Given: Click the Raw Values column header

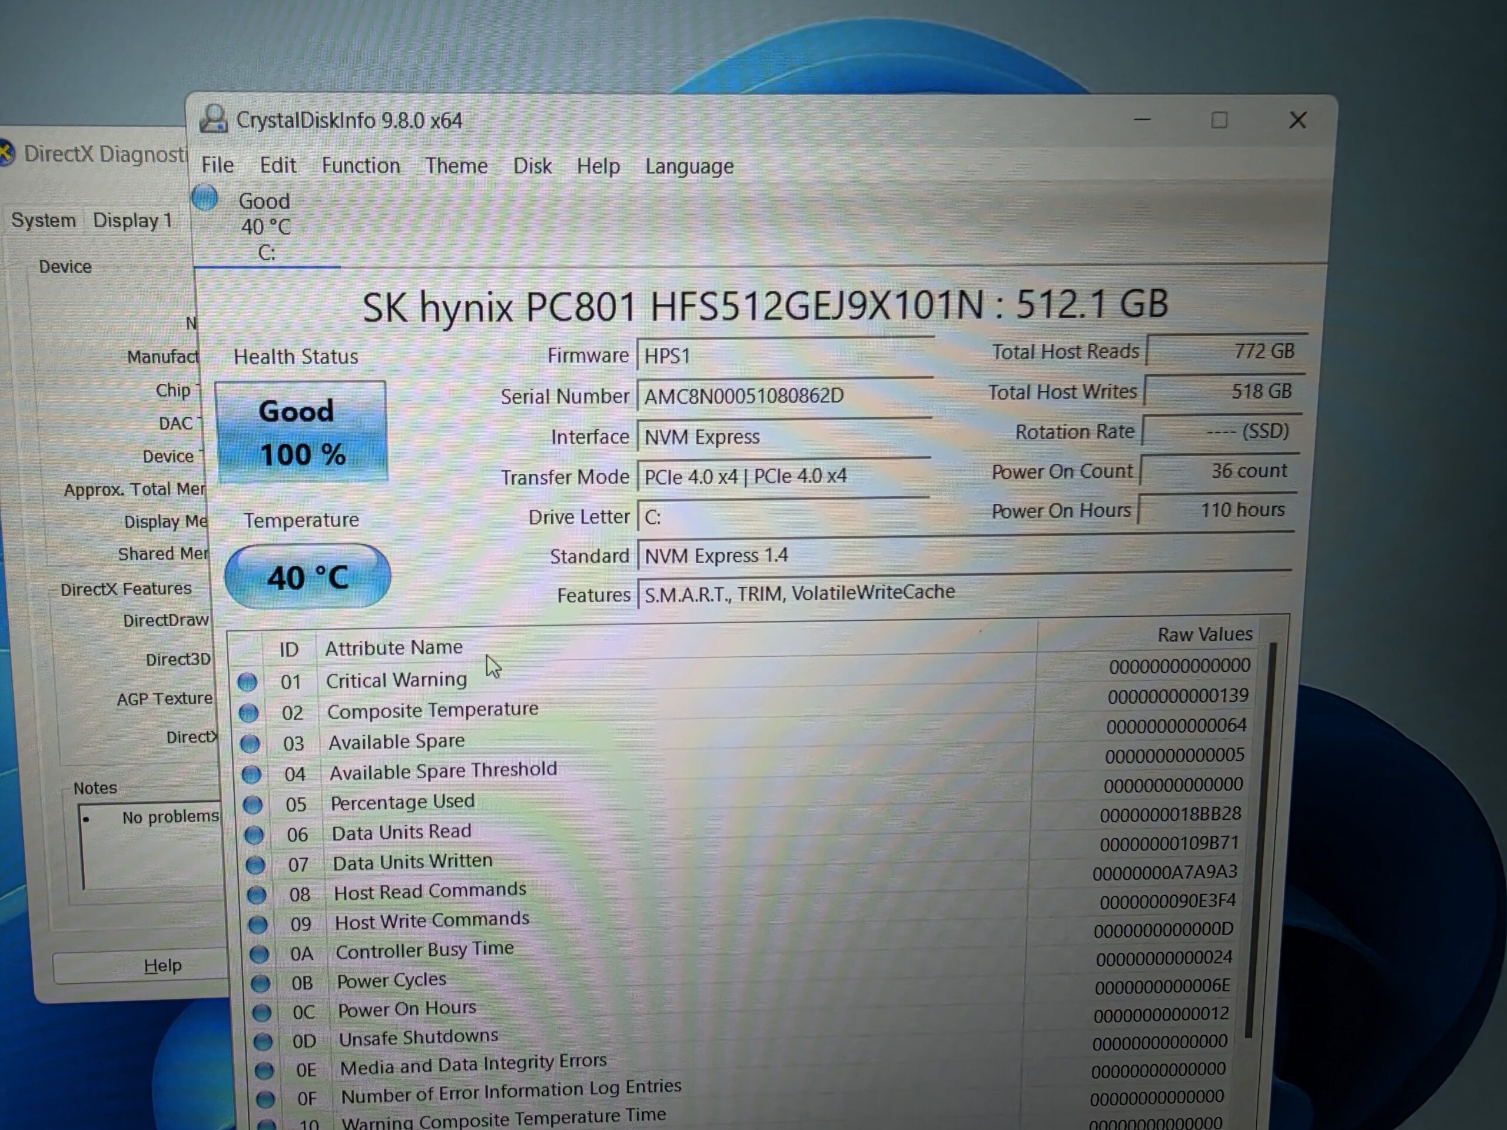Looking at the screenshot, I should click(x=1204, y=635).
